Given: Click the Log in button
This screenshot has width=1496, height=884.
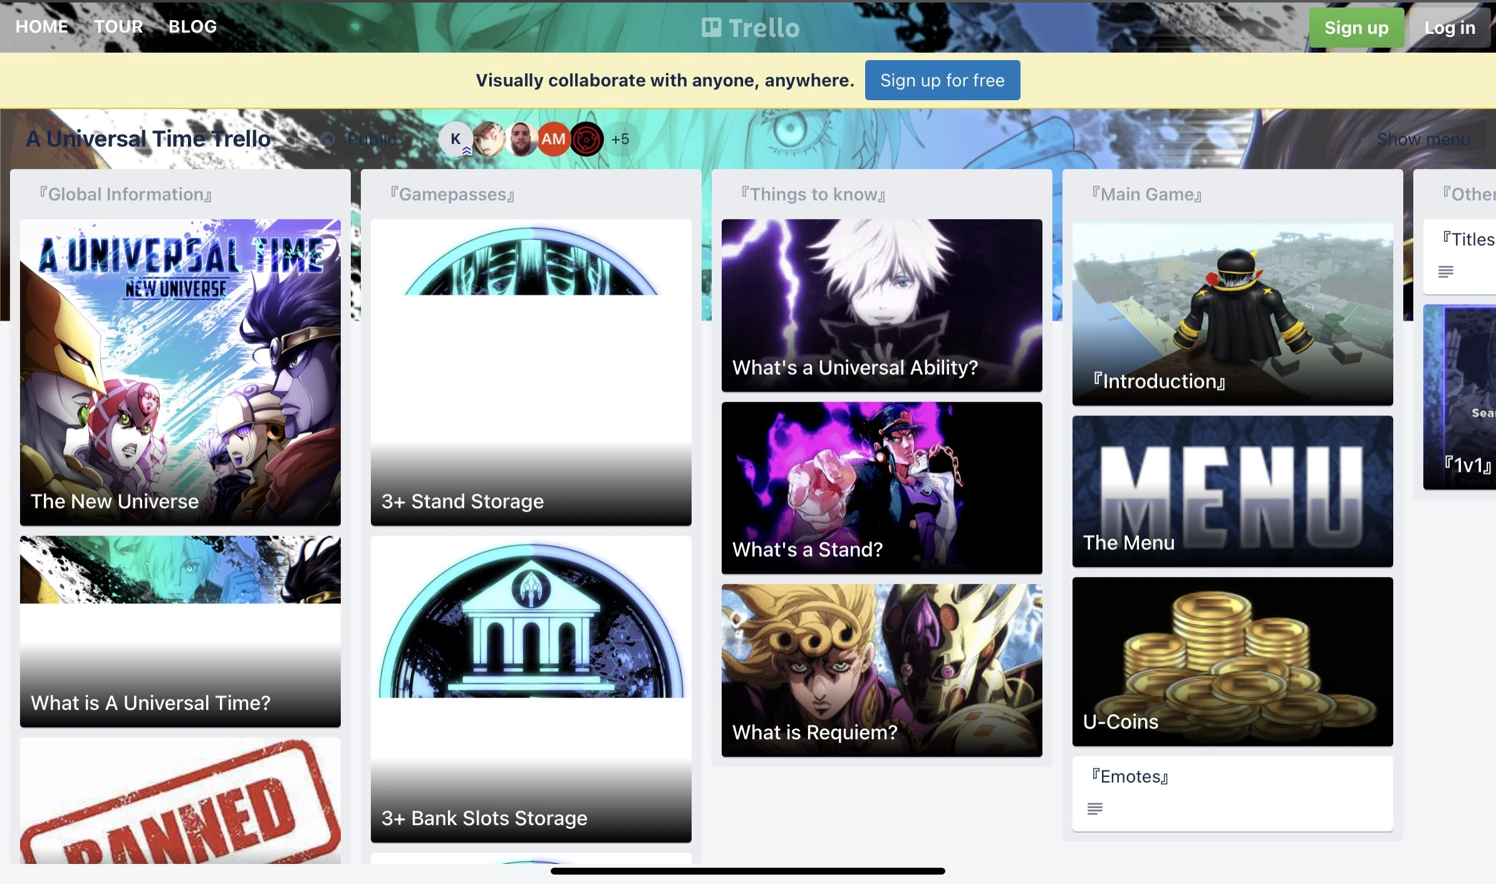Looking at the screenshot, I should tap(1449, 28).
